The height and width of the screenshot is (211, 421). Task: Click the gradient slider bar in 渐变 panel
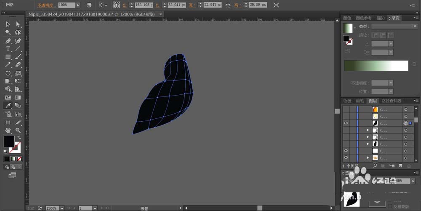tap(376, 66)
